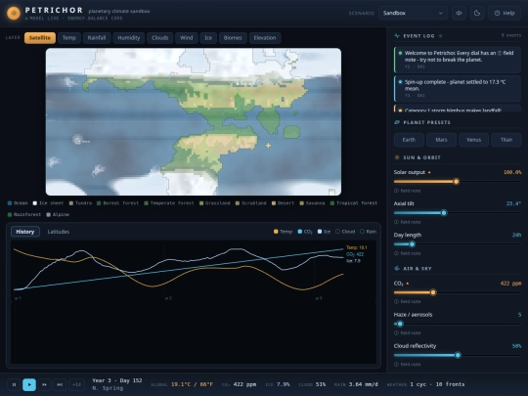Click the '5 events' counter text

tap(510, 35)
